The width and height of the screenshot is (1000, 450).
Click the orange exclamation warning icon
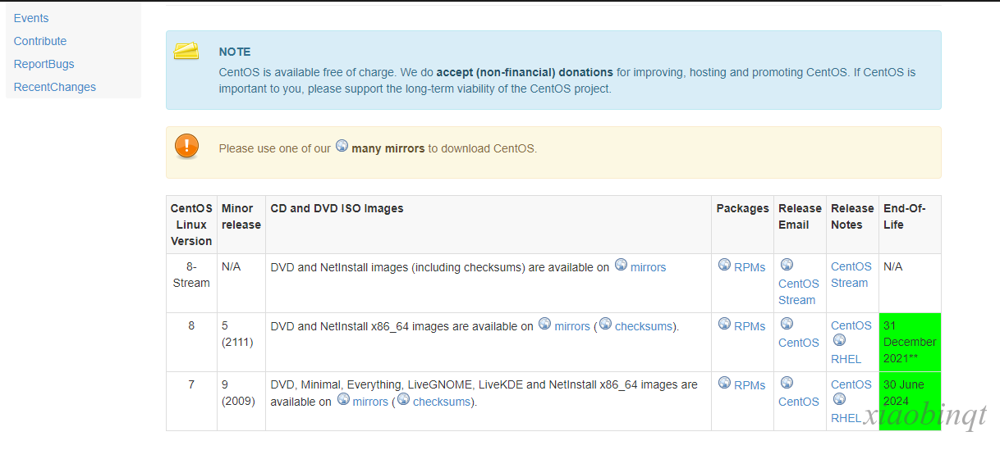[186, 147]
